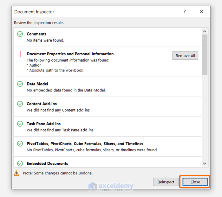Click 'Note: Some changes cannot be undone.'
The width and height of the screenshot is (222, 197).
pyautogui.click(x=58, y=173)
